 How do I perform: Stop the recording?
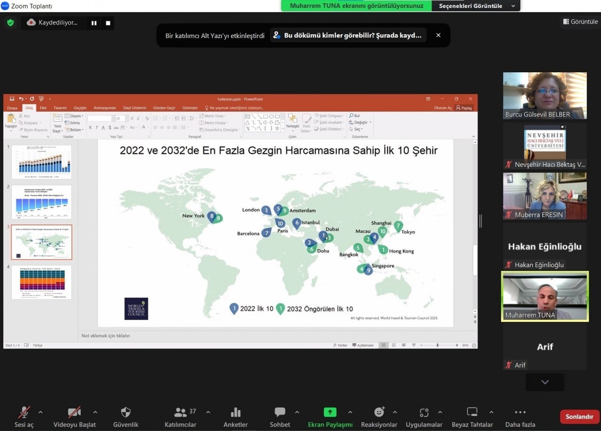point(108,23)
